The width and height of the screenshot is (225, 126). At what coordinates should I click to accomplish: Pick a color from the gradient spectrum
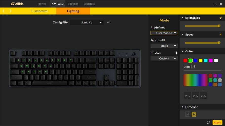tap(195, 80)
